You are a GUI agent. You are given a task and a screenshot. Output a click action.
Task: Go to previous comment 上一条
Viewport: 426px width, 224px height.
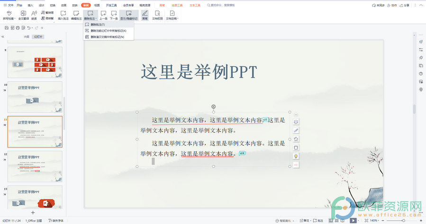(x=103, y=16)
